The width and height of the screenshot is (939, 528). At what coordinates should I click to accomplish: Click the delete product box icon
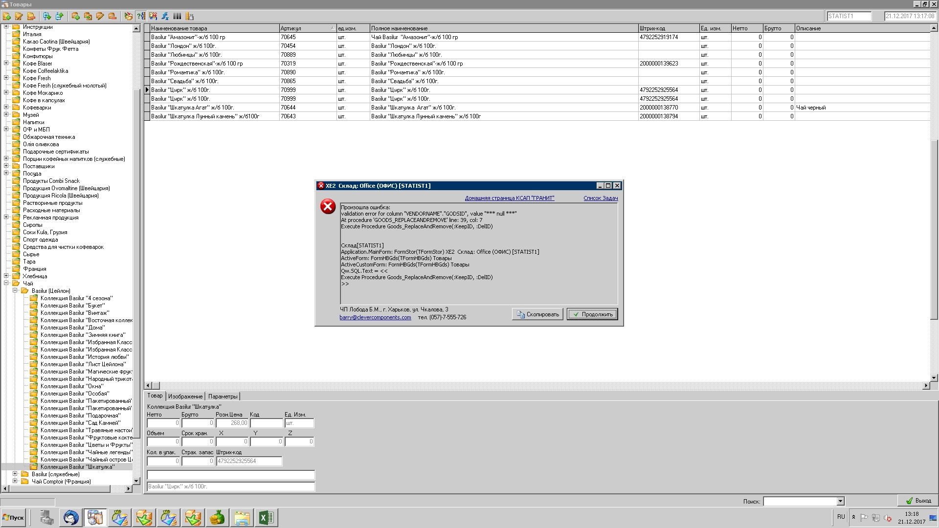coord(112,16)
